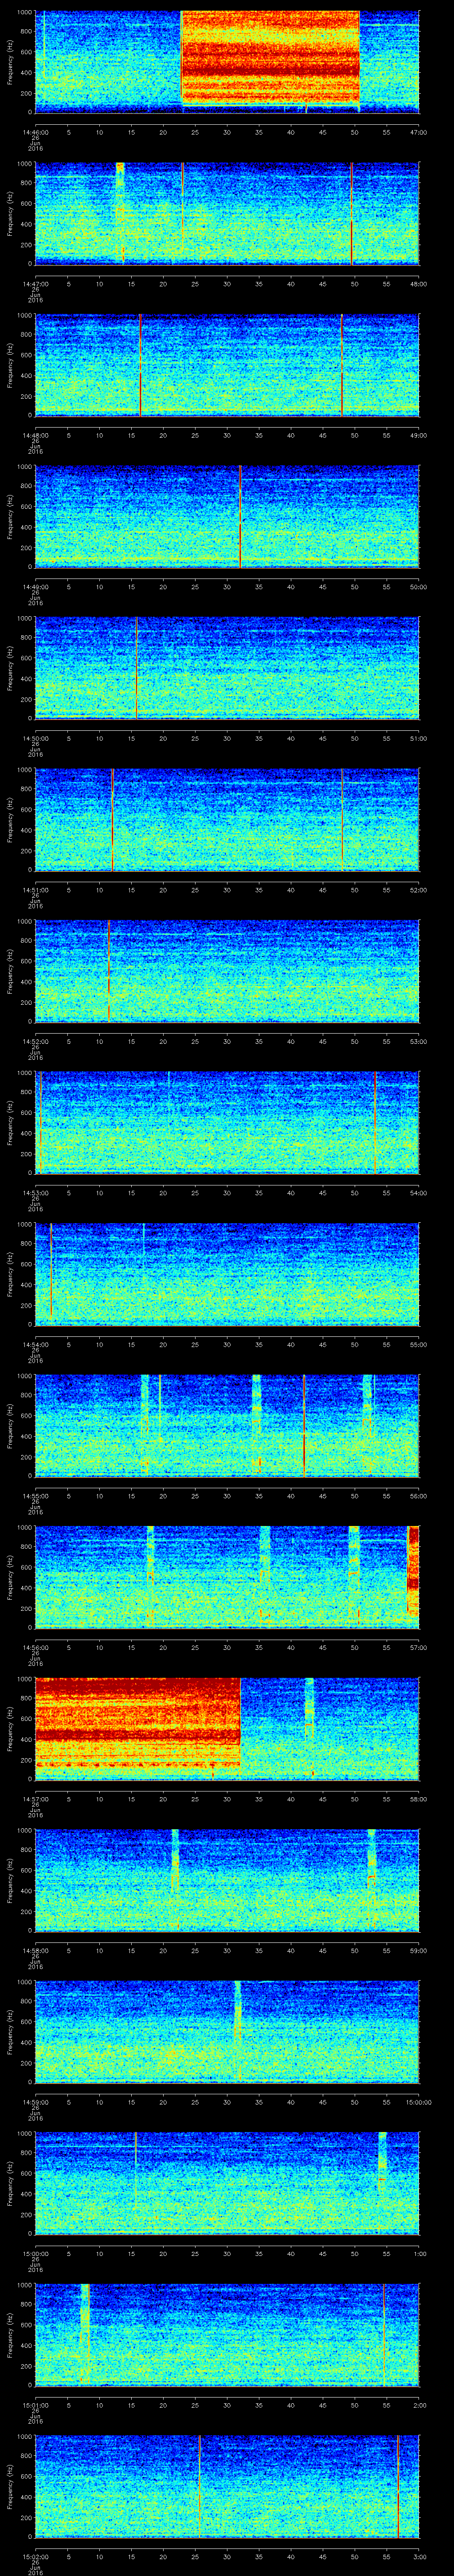The height and width of the screenshot is (2576, 454).
Task: Click the 15:00:00 start time label
Action: 35,2253
